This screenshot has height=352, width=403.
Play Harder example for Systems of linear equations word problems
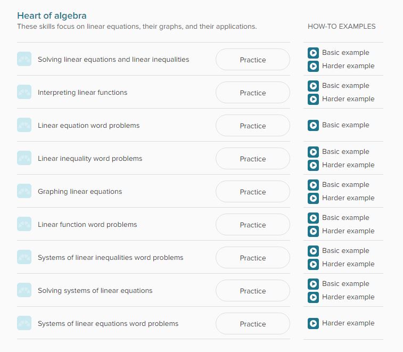pos(314,323)
